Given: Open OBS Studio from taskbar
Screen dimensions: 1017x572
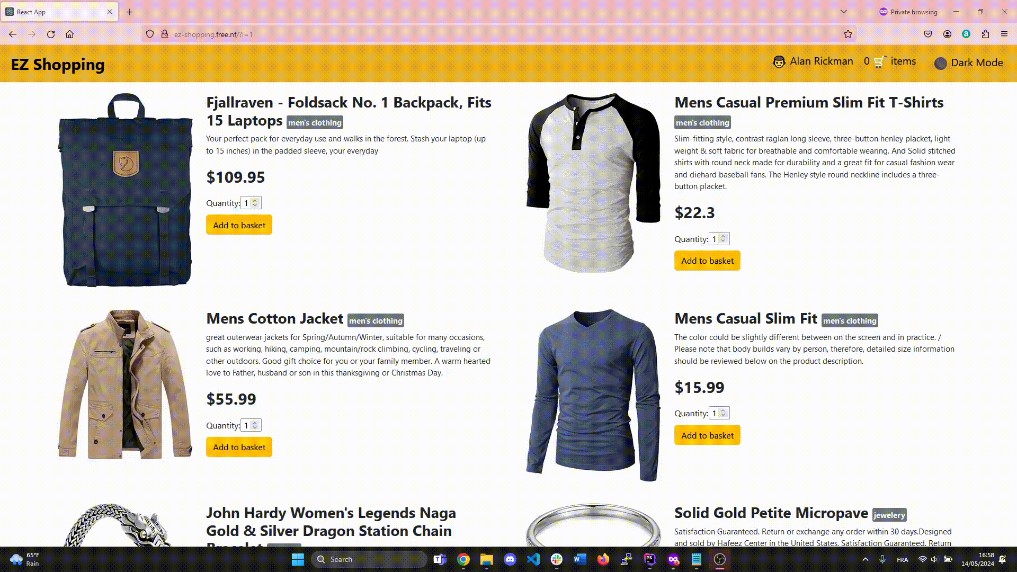Looking at the screenshot, I should pos(719,559).
